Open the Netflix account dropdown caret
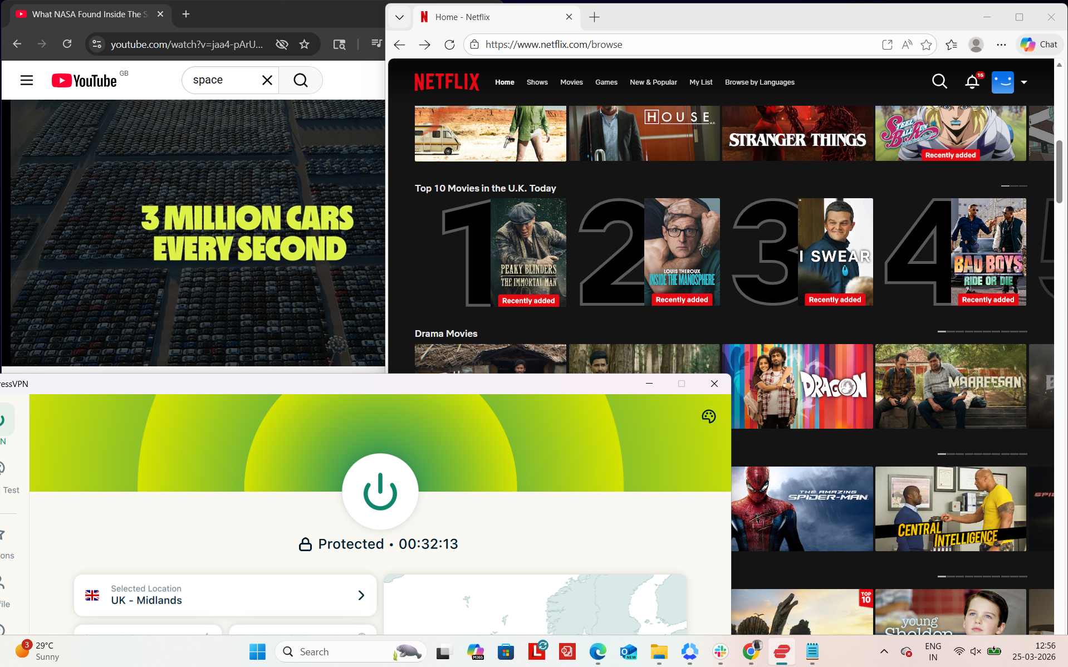The height and width of the screenshot is (667, 1068). [x=1025, y=82]
